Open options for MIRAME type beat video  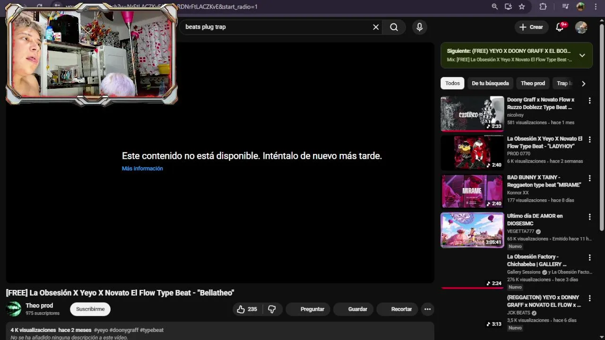[x=589, y=178]
